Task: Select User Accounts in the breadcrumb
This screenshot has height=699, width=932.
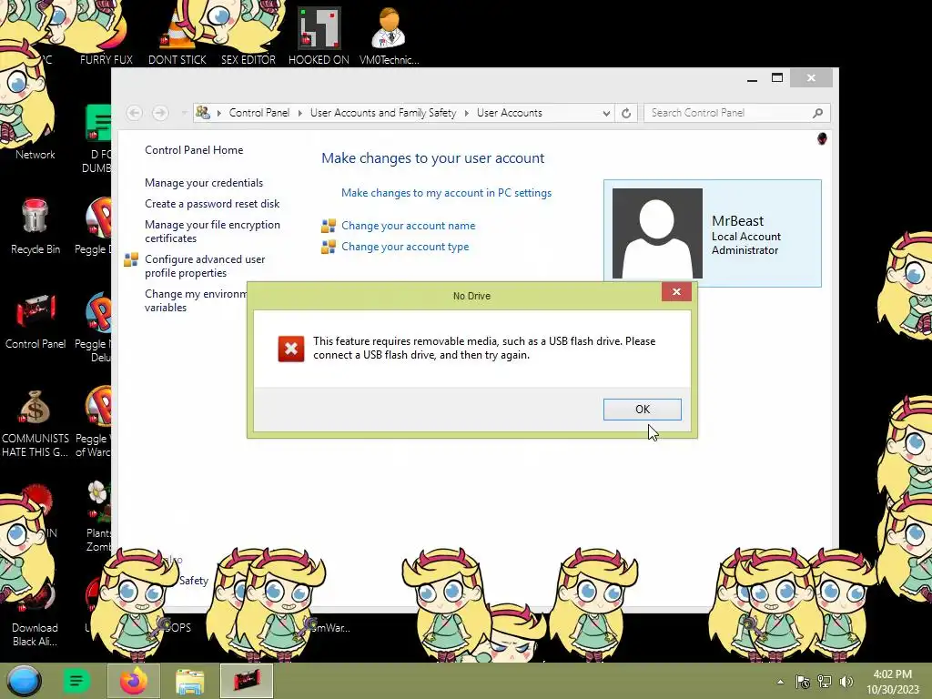Action: tap(510, 112)
